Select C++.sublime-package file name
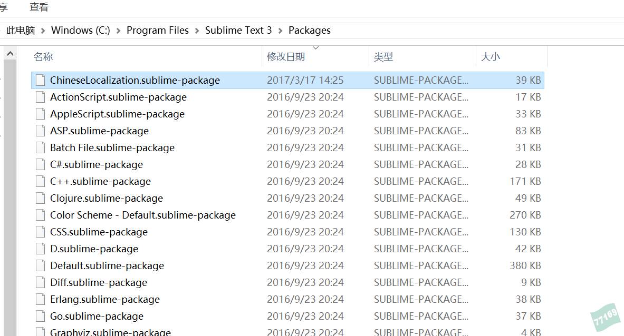The height and width of the screenshot is (336, 624). [x=100, y=182]
